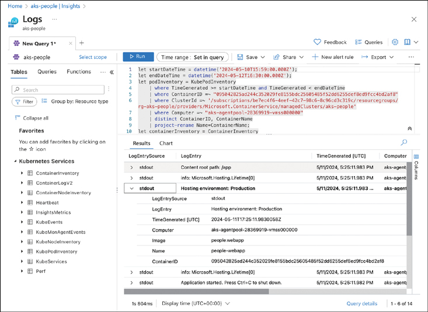The width and height of the screenshot is (428, 312).
Task: Collapse the expanded Hosting environment row
Action: pos(132,188)
